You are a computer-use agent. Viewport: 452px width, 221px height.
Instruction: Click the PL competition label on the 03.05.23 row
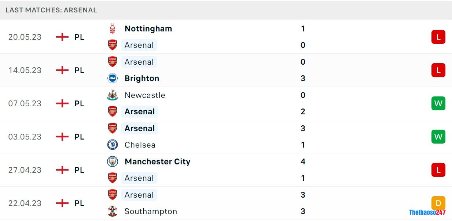pyautogui.click(x=80, y=137)
